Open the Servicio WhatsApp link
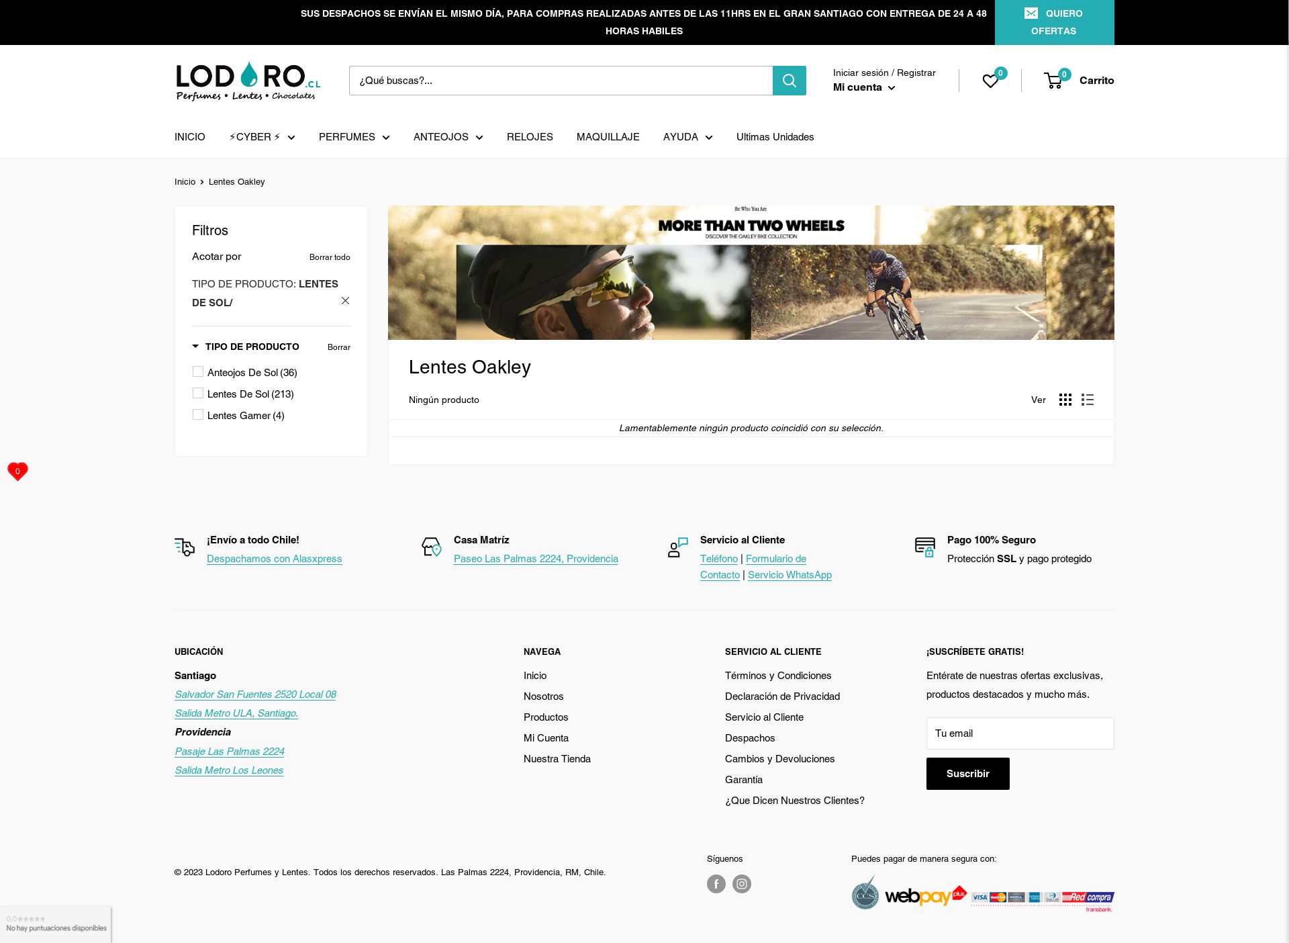This screenshot has width=1289, height=943. coord(790,575)
